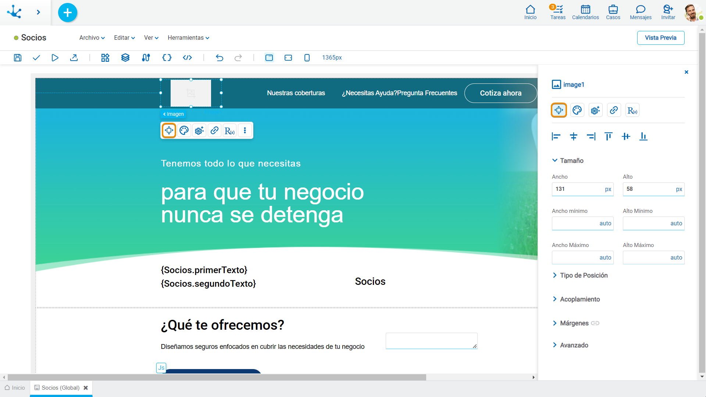
Task: Open the curly braces data icon
Action: tap(167, 58)
